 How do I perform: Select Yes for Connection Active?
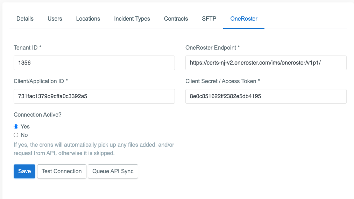[x=16, y=127]
